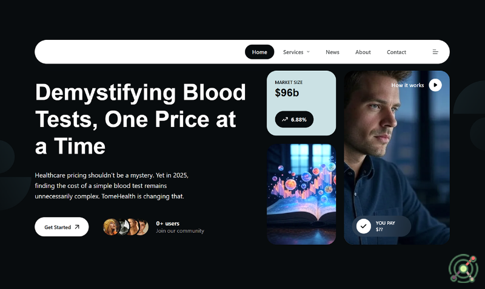Open the Services menu
485x289 pixels.
pyautogui.click(x=296, y=52)
